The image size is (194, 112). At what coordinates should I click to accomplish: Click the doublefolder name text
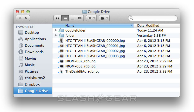[x=75, y=30]
